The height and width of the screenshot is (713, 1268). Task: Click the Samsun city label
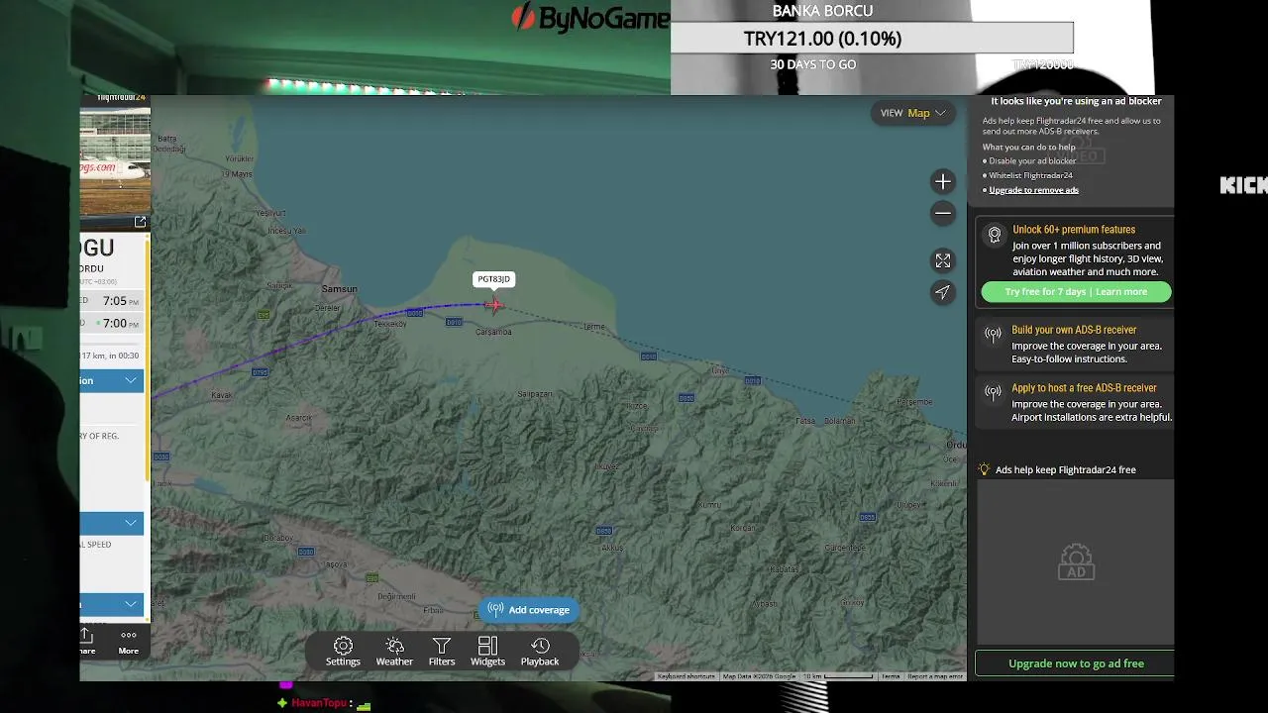(x=340, y=289)
